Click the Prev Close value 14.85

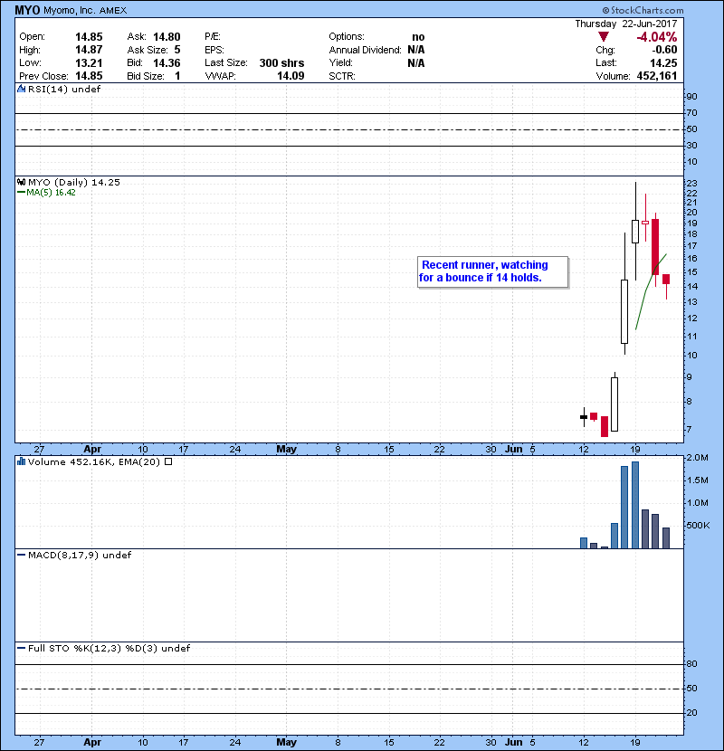(89, 76)
